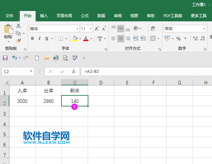The width and height of the screenshot is (212, 164).
Task: Click the Increase Font Size icon
Action: [x=97, y=29]
